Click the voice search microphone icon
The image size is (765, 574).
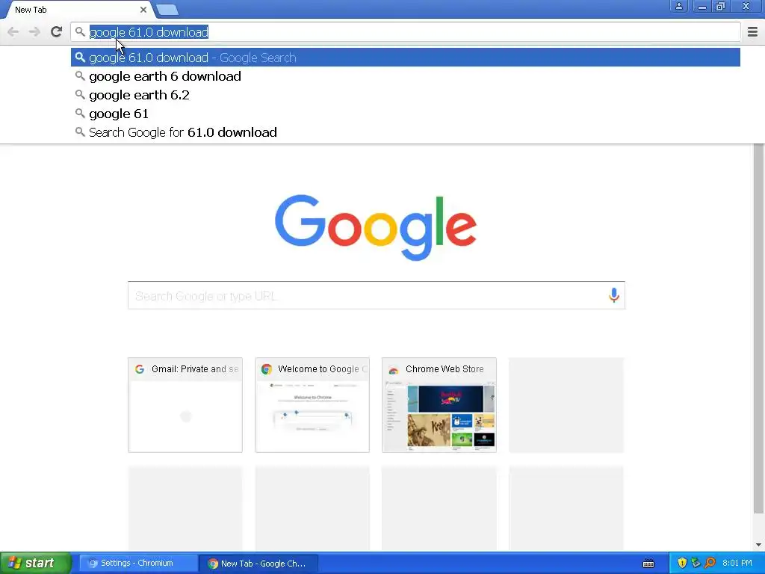pos(614,295)
